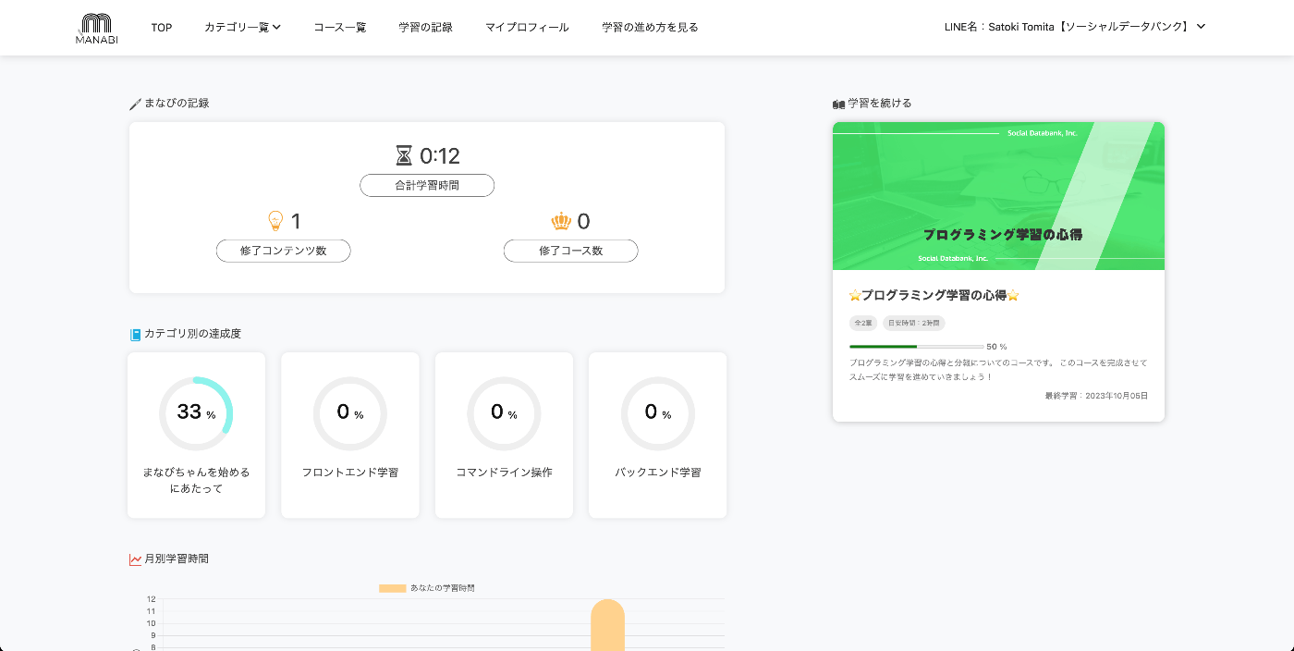Click the crown icon for completed courses
The width and height of the screenshot is (1294, 651).
click(561, 221)
